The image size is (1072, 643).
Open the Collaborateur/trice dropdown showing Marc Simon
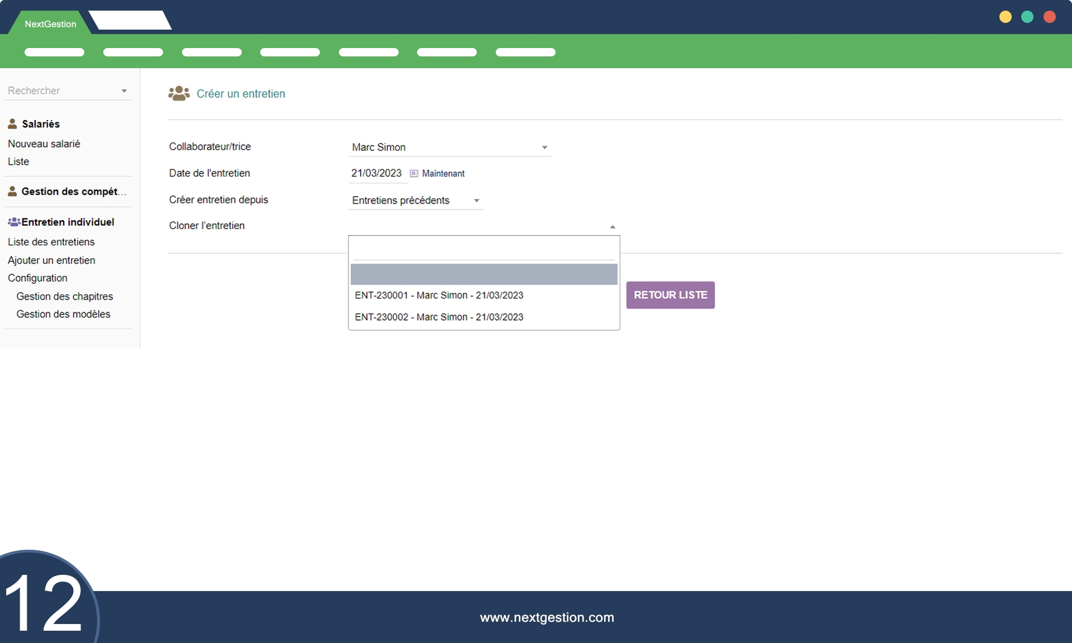click(449, 147)
